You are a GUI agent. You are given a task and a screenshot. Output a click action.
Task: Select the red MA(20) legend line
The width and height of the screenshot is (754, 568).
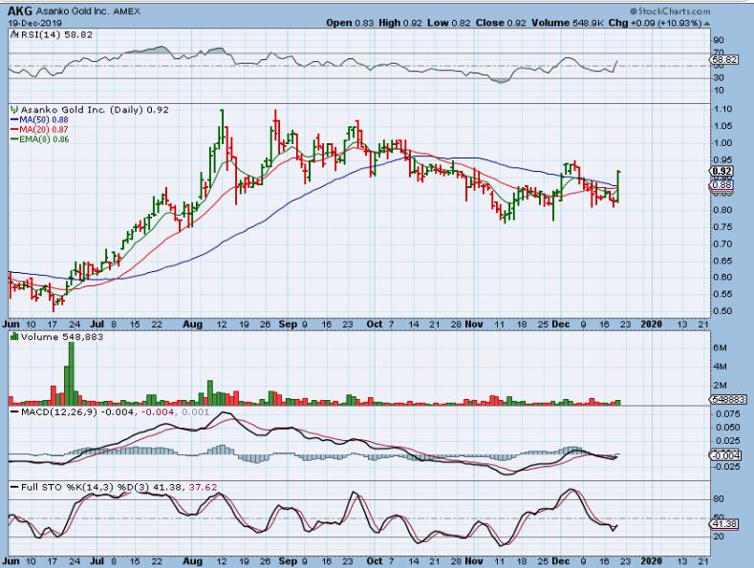(x=14, y=130)
